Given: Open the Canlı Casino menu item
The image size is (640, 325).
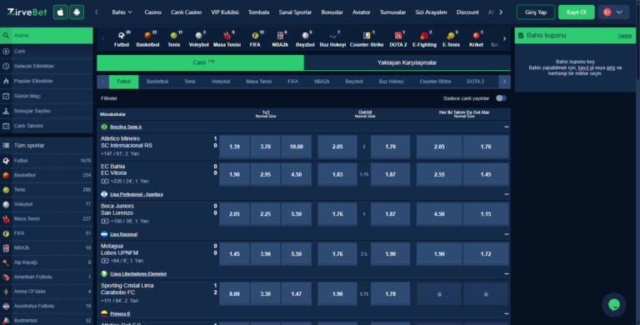Looking at the screenshot, I should tap(186, 12).
